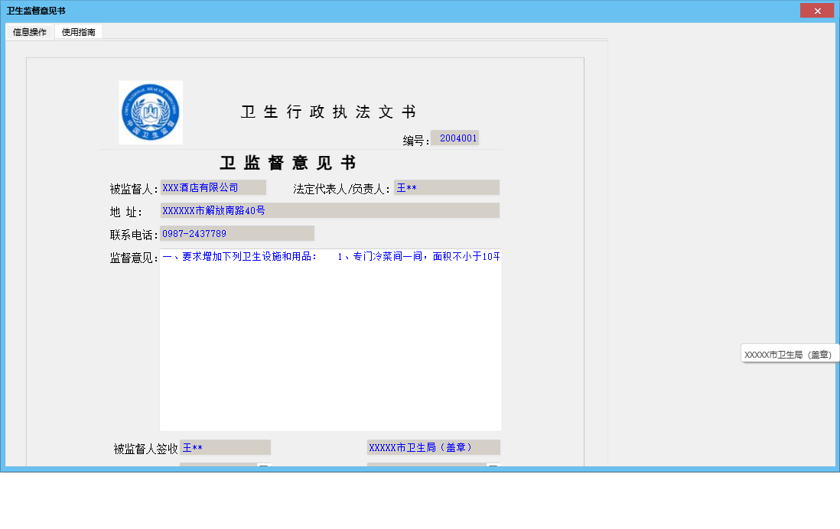Select the 被监督人签收 field showing 王**

tap(226, 446)
